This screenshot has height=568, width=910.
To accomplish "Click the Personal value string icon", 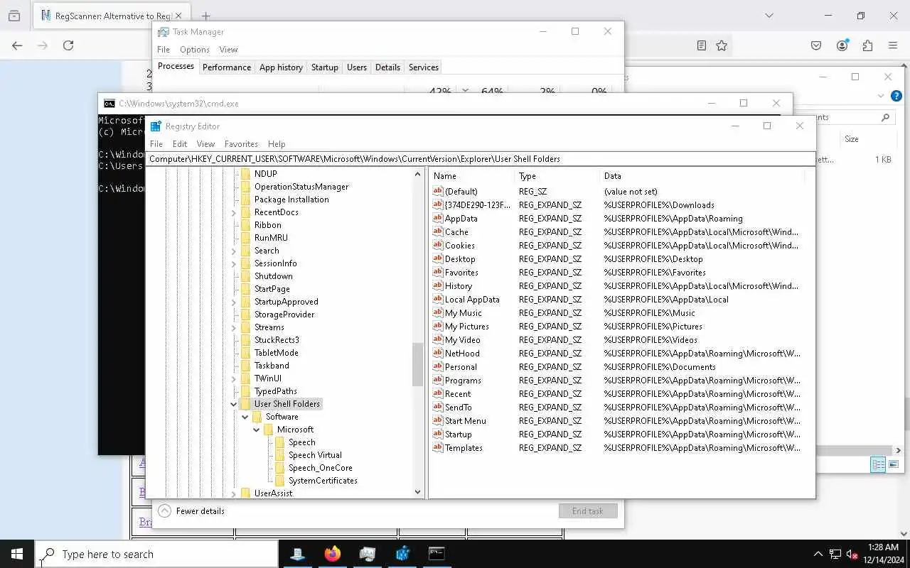I will [x=438, y=366].
